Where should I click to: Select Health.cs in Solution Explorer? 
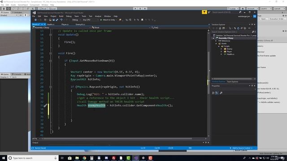click(230, 55)
